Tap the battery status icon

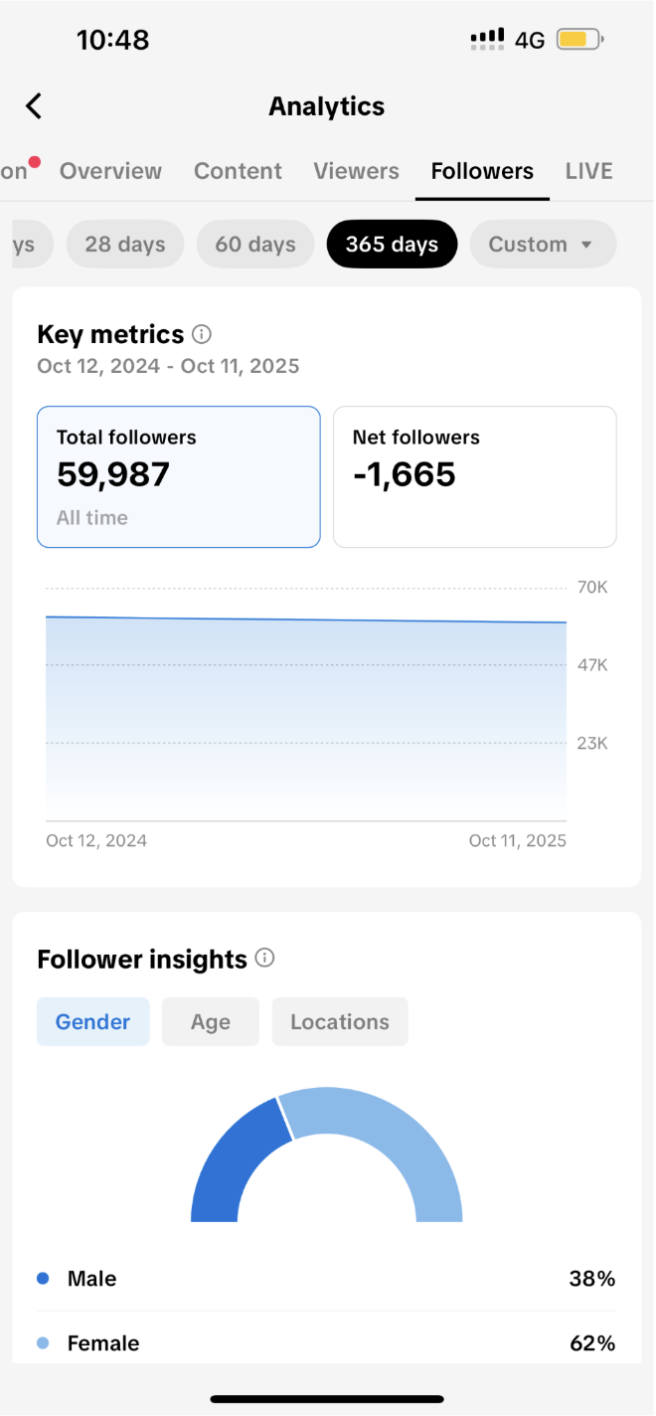coord(580,40)
